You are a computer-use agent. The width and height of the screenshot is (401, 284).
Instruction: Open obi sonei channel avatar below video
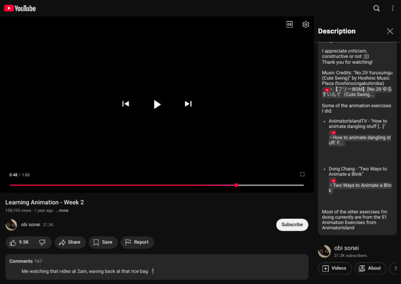(11, 225)
